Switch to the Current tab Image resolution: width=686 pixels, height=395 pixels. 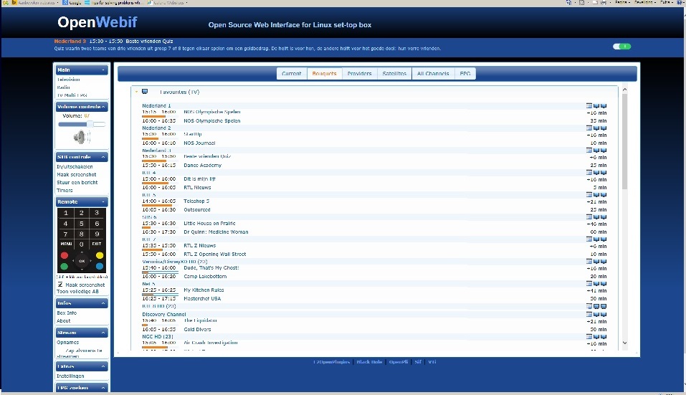[292, 74]
